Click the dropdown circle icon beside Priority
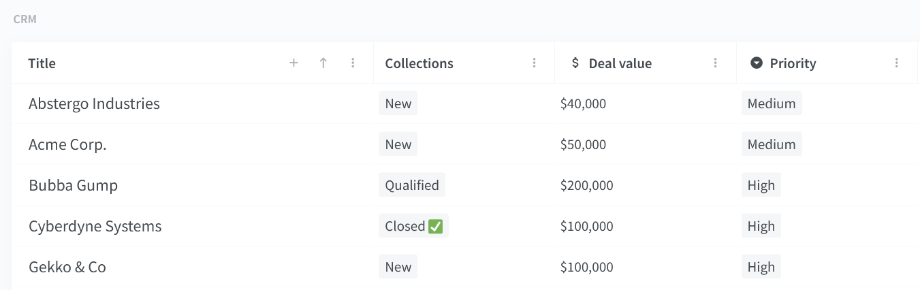920x290 pixels. tap(757, 63)
